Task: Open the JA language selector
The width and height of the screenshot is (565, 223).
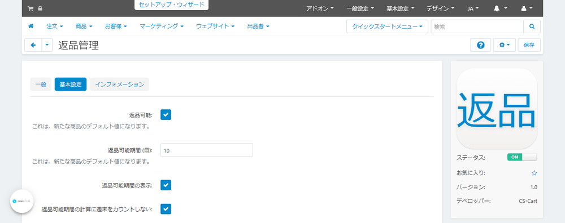Action: pyautogui.click(x=473, y=8)
